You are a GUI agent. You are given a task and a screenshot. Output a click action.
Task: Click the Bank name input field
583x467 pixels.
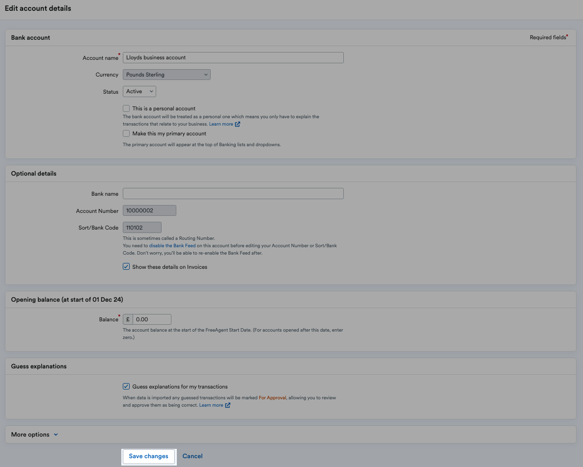pyautogui.click(x=233, y=193)
